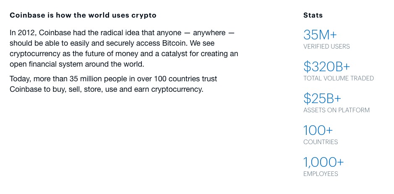
Task: Click the heading "Coinbase is how the world uses crypto"
Action: point(83,16)
